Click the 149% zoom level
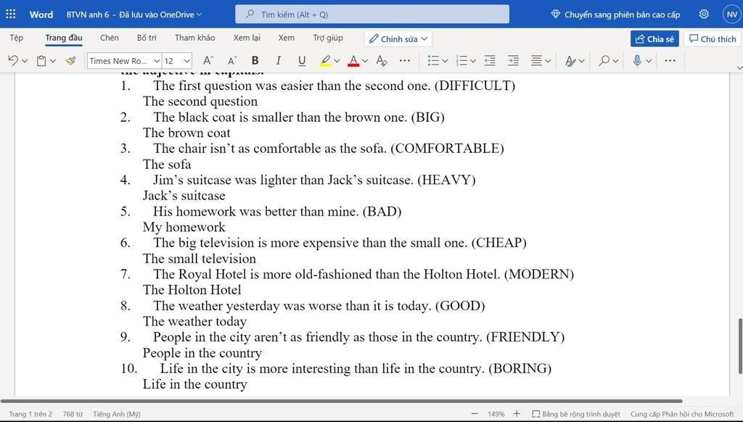This screenshot has height=422, width=743. pos(496,414)
